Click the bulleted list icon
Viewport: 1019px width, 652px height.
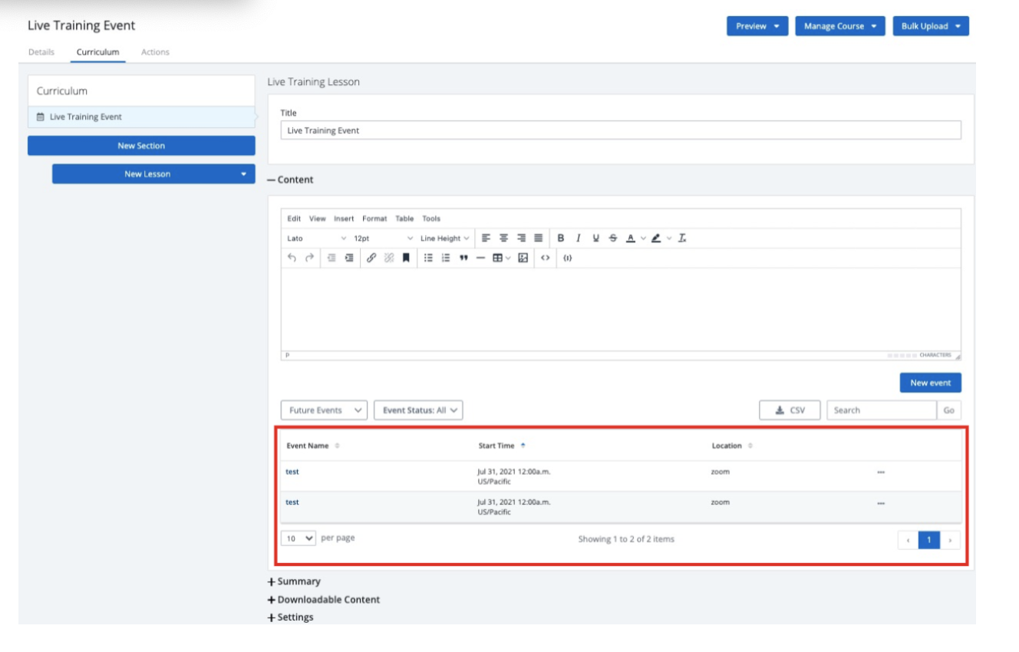[x=428, y=258]
